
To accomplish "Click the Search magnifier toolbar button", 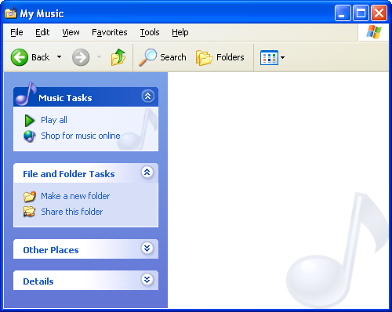I will tap(162, 57).
